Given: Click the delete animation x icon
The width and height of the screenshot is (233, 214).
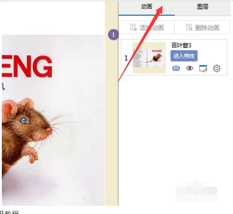Looking at the screenshot, I should click(x=189, y=28).
